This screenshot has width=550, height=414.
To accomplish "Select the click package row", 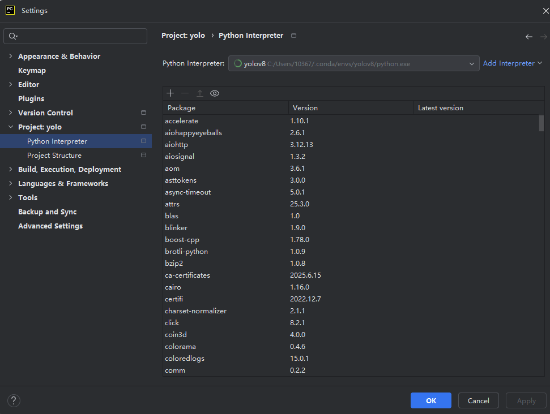I will [x=351, y=323].
